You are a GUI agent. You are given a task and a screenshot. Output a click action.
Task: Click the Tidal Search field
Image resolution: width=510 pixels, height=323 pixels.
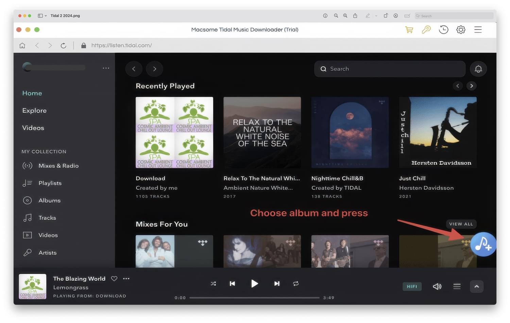[x=390, y=69]
